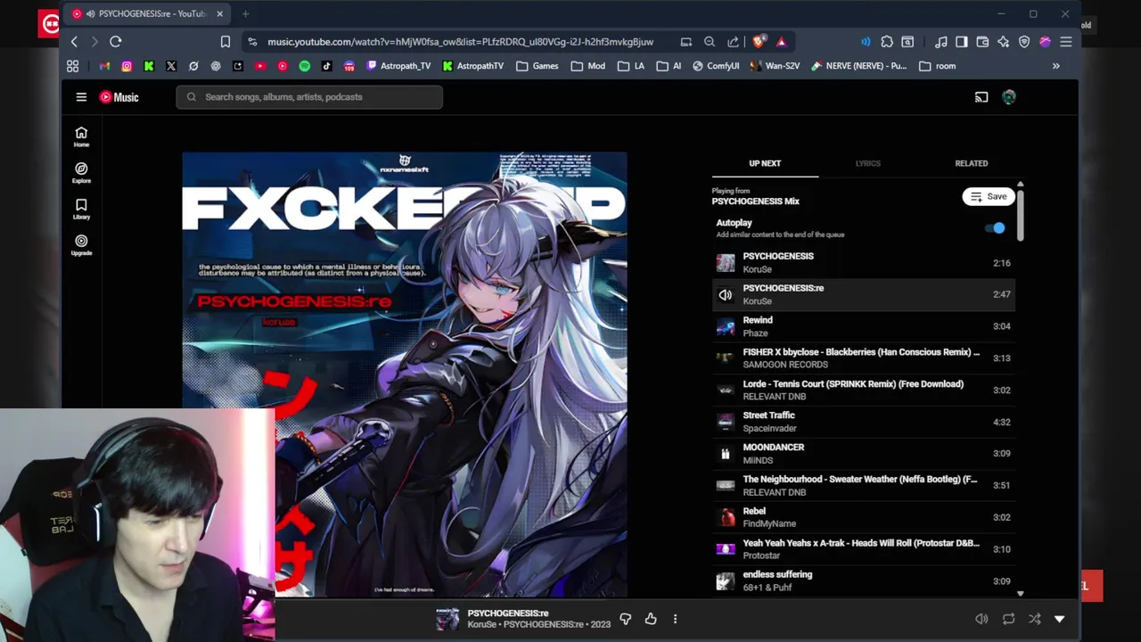Open the zoom control in address bar
The width and height of the screenshot is (1141, 642).
710,42
